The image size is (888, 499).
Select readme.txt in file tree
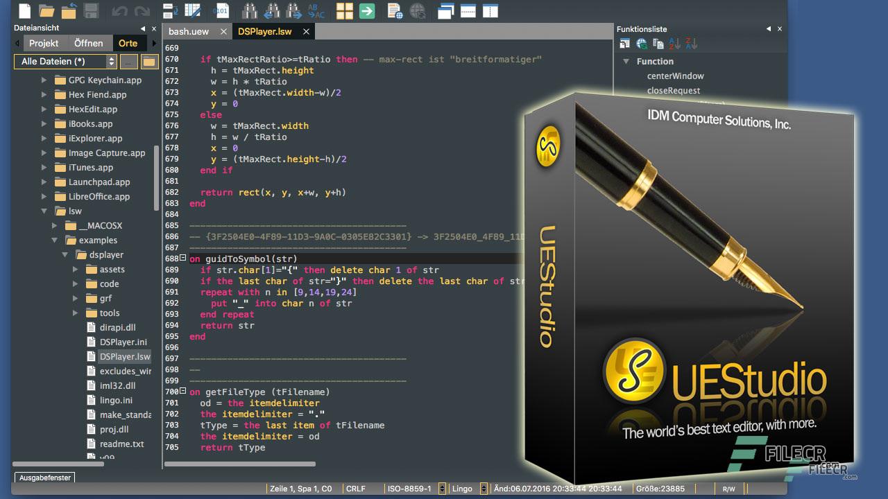click(122, 444)
